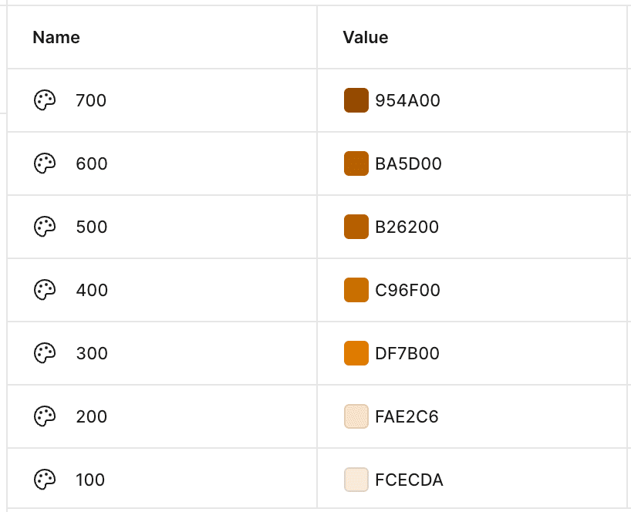The image size is (631, 512).
Task: Select the variable name 100
Action: coord(90,480)
